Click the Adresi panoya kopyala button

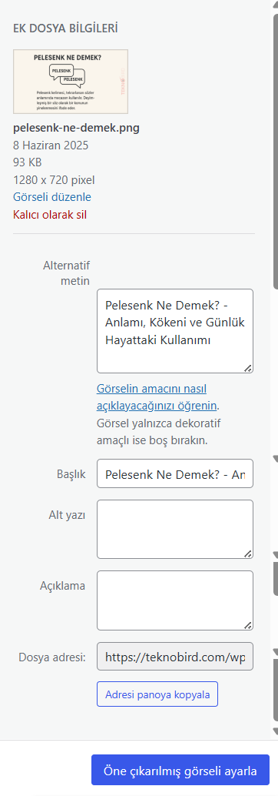157,694
